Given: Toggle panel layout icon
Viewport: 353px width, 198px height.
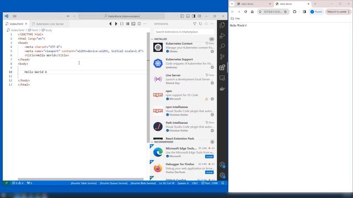Looking at the screenshot, I should [x=188, y=16].
